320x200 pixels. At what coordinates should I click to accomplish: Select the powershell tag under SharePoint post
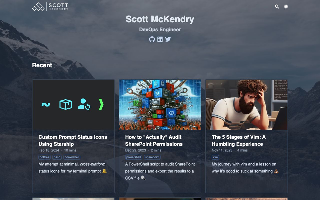[x=133, y=157]
